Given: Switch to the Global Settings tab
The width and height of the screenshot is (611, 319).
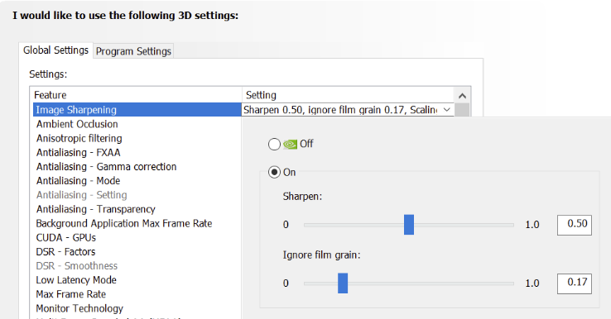Looking at the screenshot, I should [55, 50].
